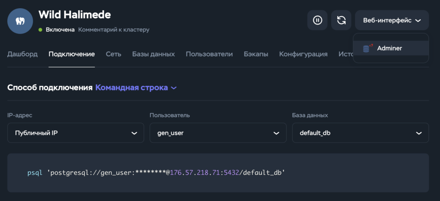Click the Wild Halimede cluster title
Image resolution: width=440 pixels, height=201 pixels.
75,15
